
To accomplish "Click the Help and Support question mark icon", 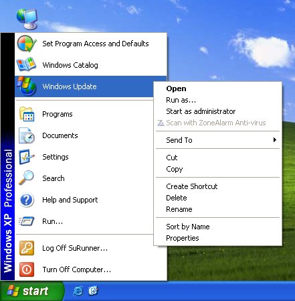I will tap(27, 200).
